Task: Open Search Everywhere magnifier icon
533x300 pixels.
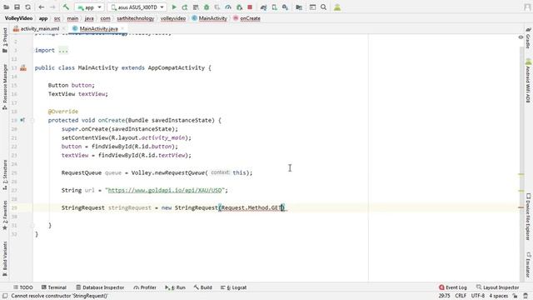Action: click(324, 7)
